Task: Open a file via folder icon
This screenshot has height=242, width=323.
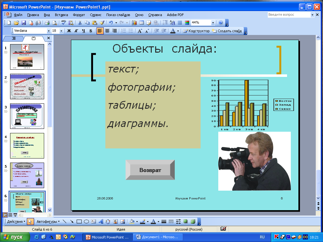Action: coord(16,23)
